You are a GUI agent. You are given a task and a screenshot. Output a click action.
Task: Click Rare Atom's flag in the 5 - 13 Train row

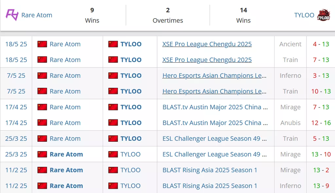[42, 138]
